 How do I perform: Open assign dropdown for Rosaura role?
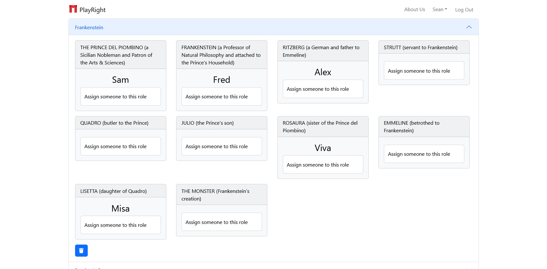coord(323,165)
